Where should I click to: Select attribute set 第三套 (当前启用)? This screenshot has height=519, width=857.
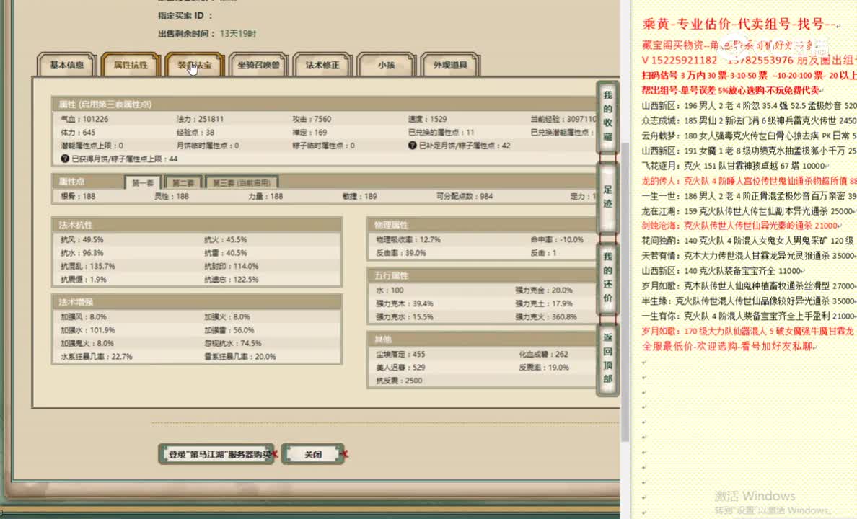pos(242,182)
